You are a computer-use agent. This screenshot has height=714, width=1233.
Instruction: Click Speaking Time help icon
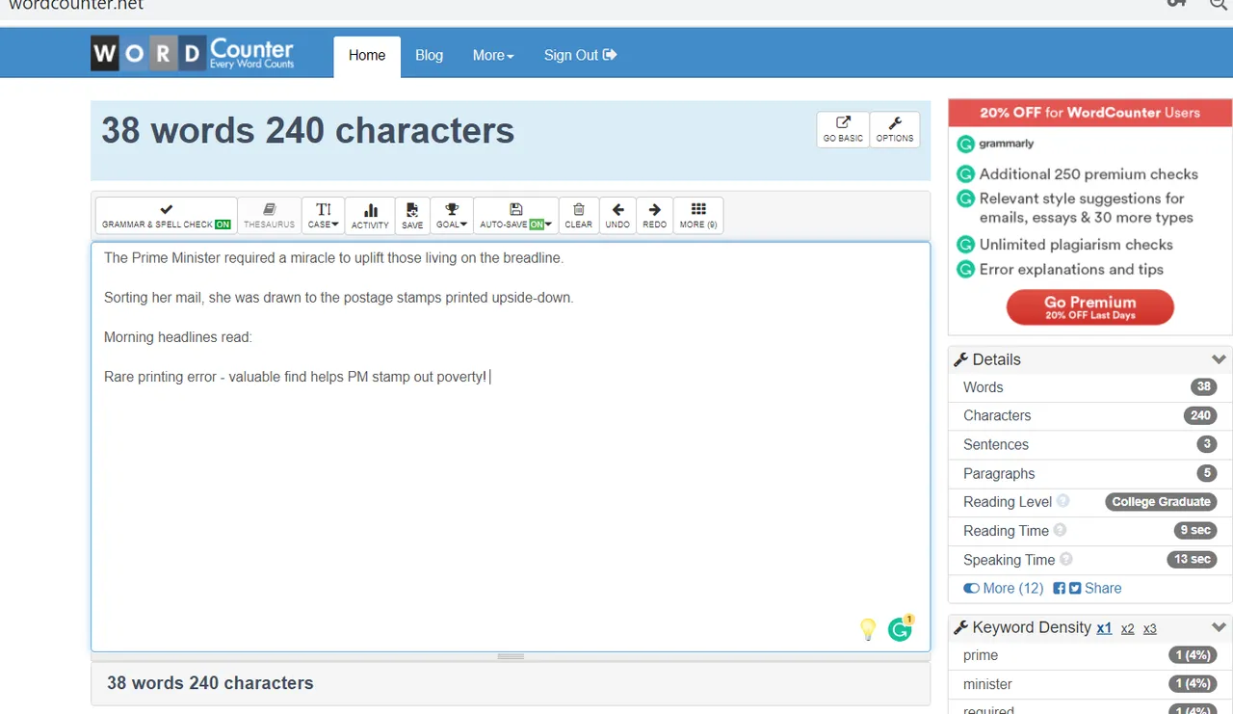1066,559
